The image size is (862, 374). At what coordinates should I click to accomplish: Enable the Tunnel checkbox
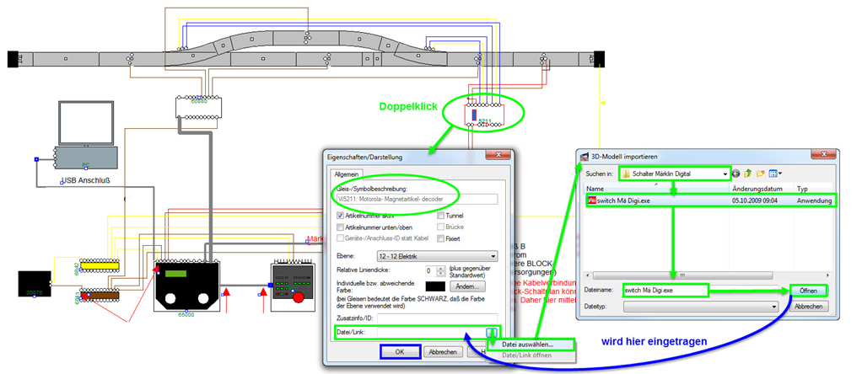pyautogui.click(x=441, y=216)
